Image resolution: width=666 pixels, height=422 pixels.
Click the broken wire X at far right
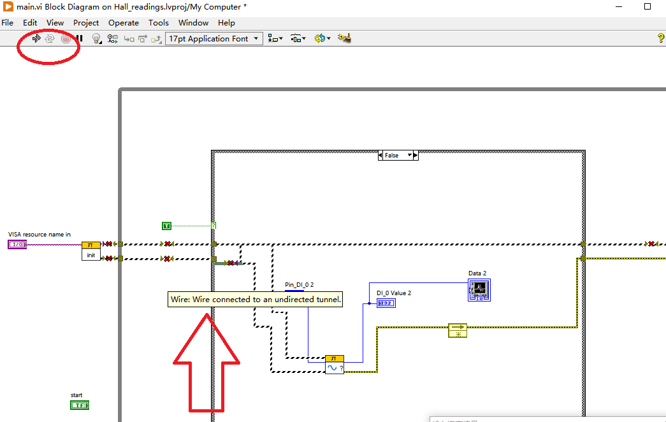[x=651, y=244]
